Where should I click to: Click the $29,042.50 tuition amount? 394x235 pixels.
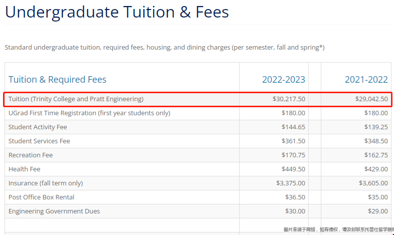tap(371, 99)
